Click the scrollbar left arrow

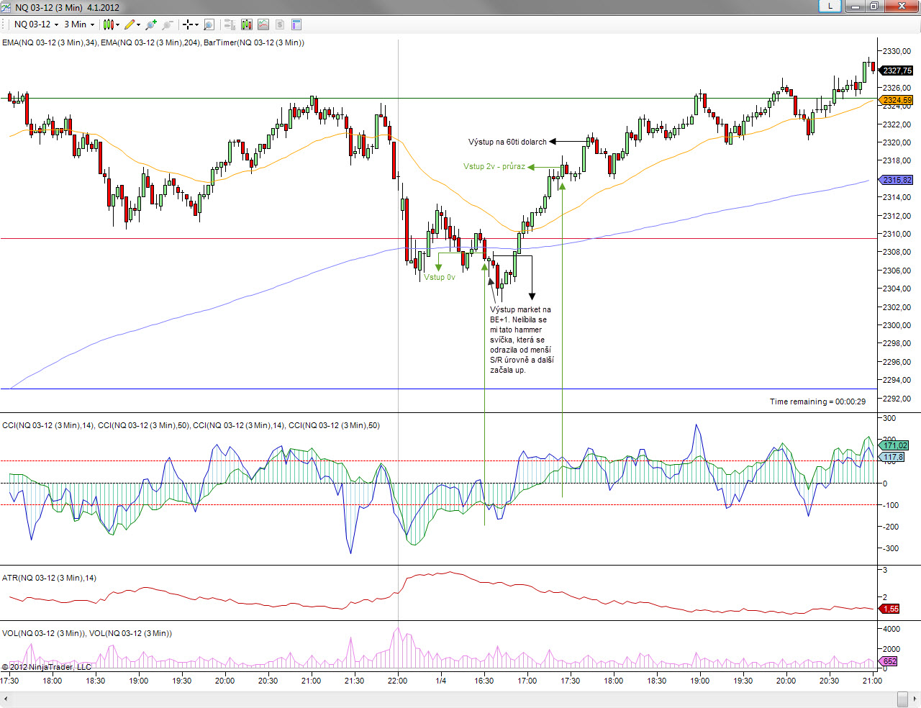click(x=6, y=699)
